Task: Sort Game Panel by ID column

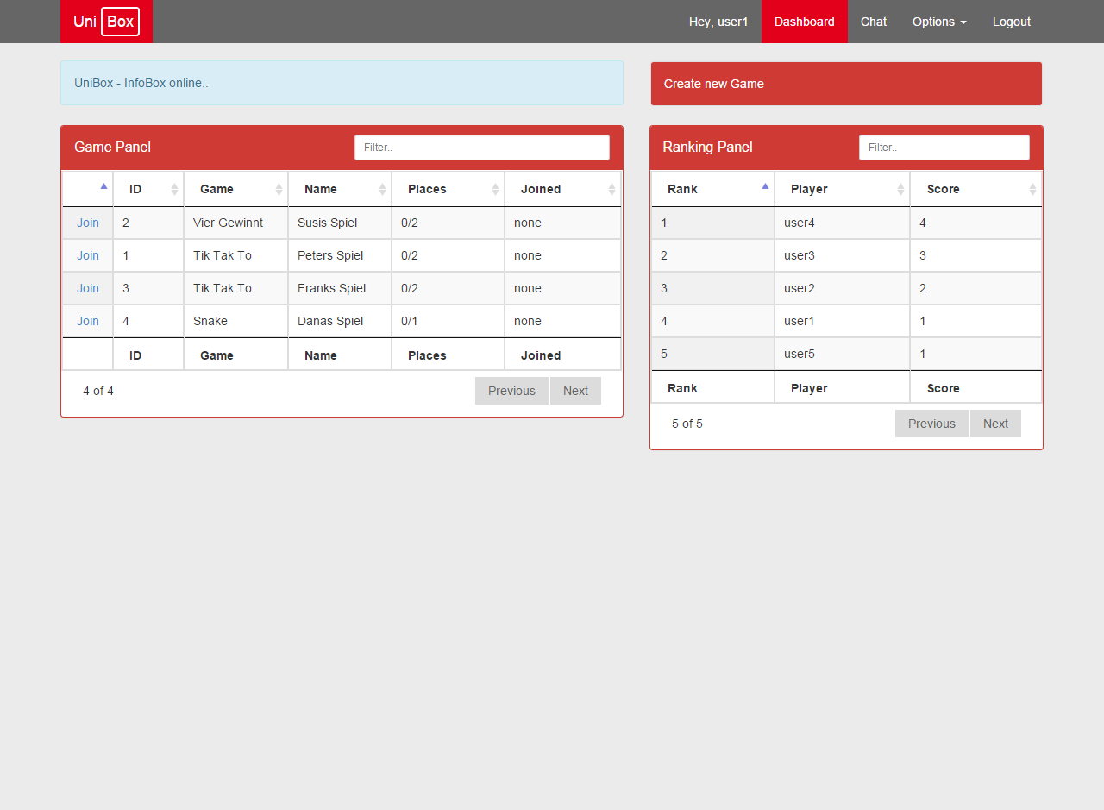Action: 148,189
